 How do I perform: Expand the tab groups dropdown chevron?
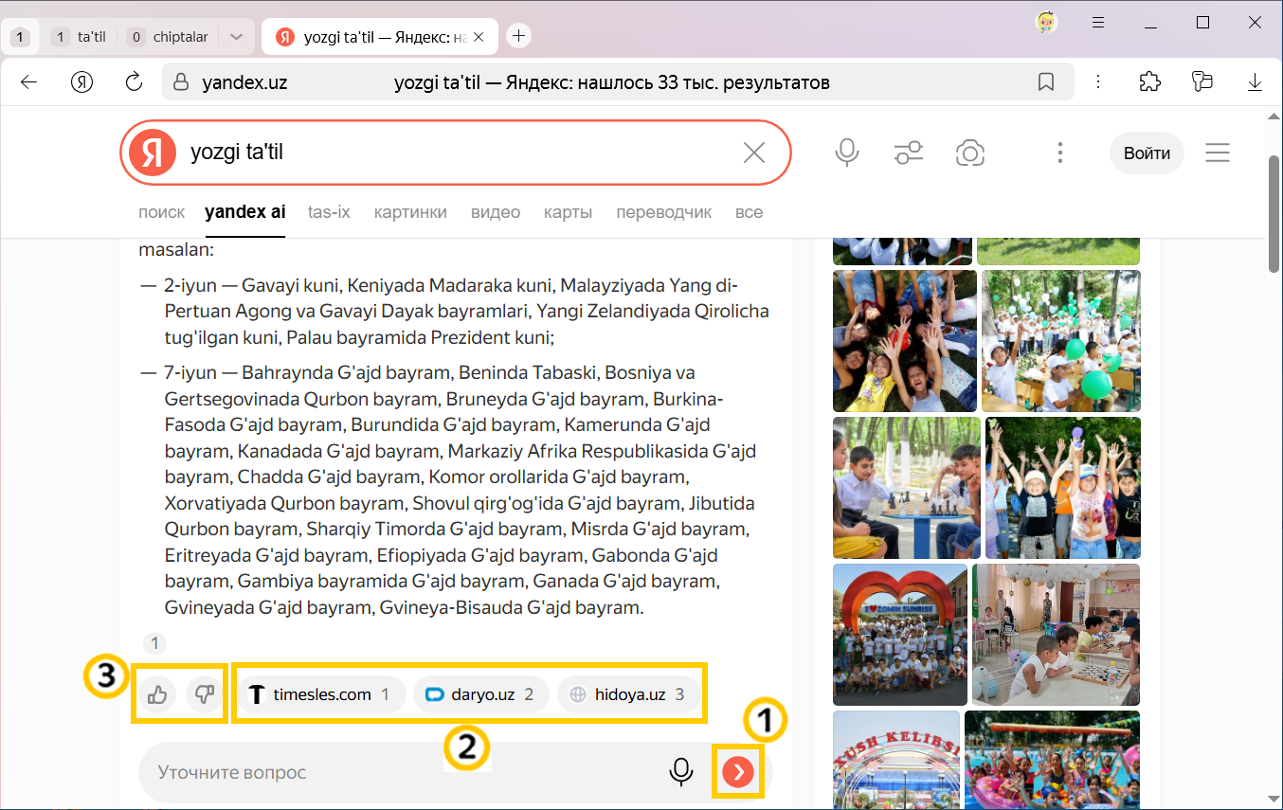[x=237, y=37]
